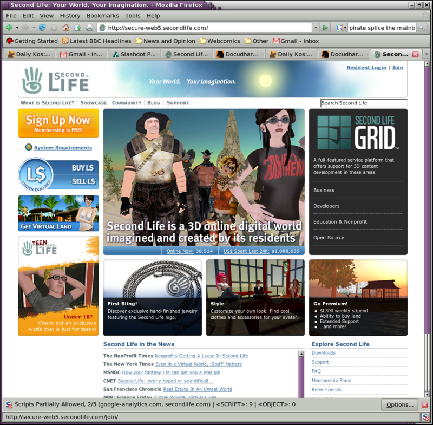Image resolution: width=433 pixels, height=425 pixels.
Task: Expand the address bar URL dropdown
Action: click(x=316, y=28)
